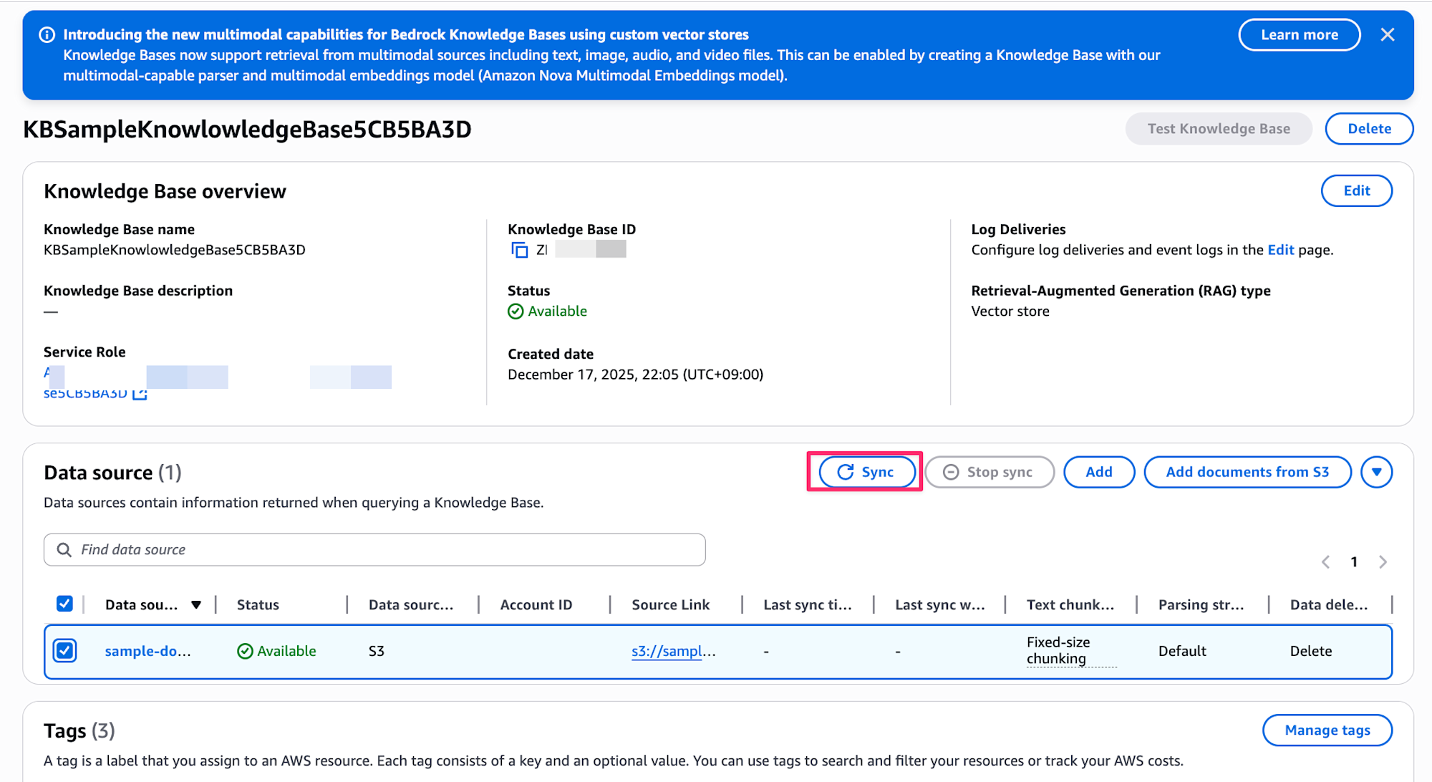Viewport: 1432px width, 782px height.
Task: Click the Sync data source button
Action: click(866, 472)
